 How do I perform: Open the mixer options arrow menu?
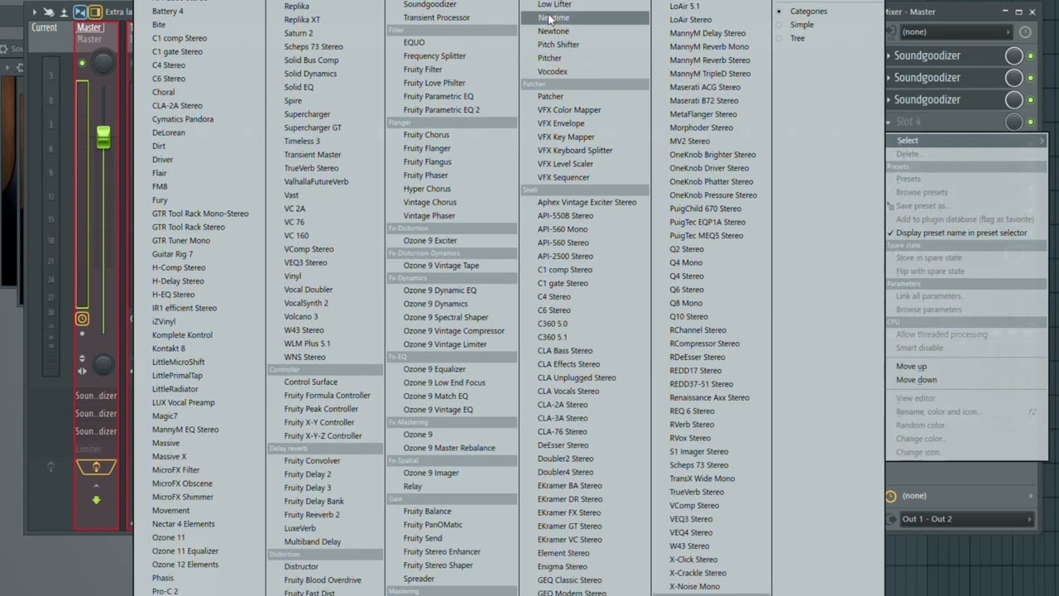pos(34,12)
